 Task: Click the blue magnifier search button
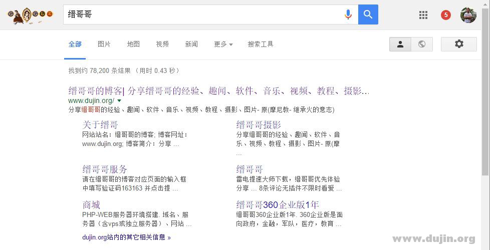pos(368,14)
